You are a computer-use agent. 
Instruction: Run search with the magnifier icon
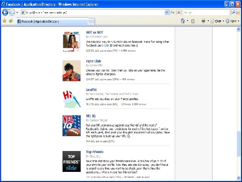click(234, 12)
